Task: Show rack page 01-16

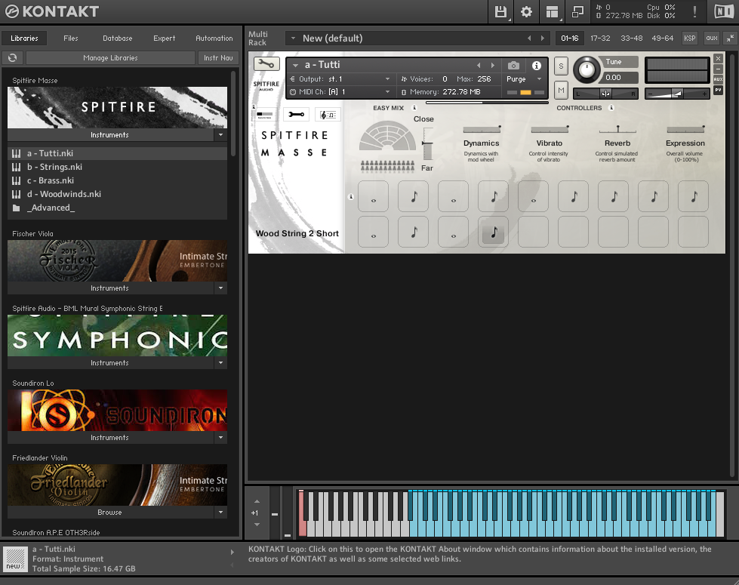Action: (x=569, y=38)
